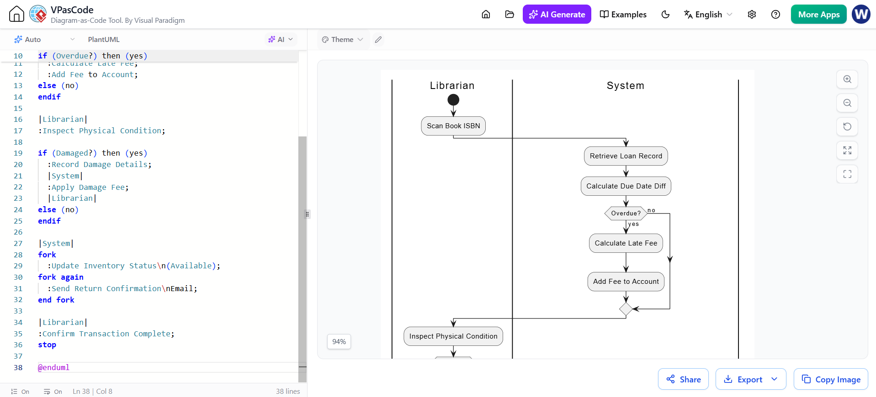
Task: Select the PlantUML language label
Action: tap(104, 39)
